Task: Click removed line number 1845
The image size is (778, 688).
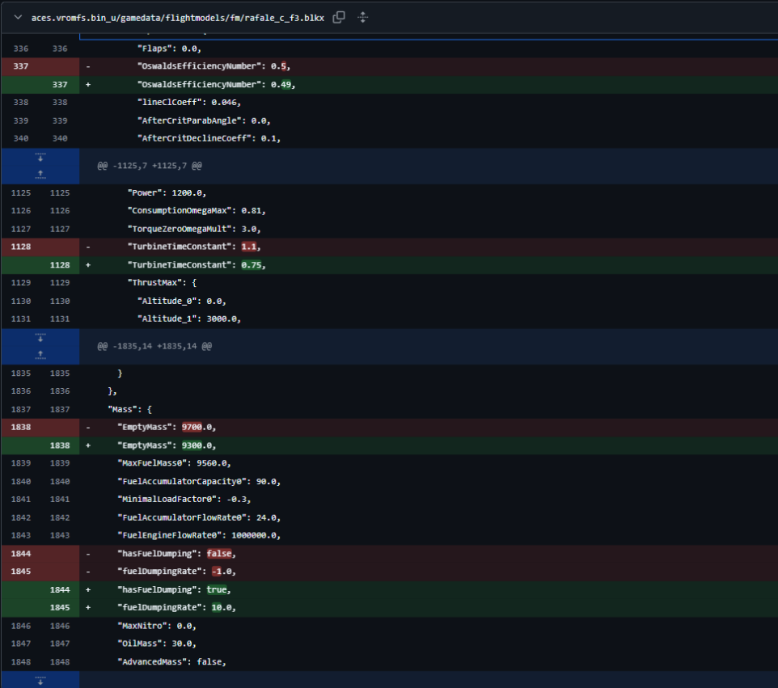Action: point(21,572)
